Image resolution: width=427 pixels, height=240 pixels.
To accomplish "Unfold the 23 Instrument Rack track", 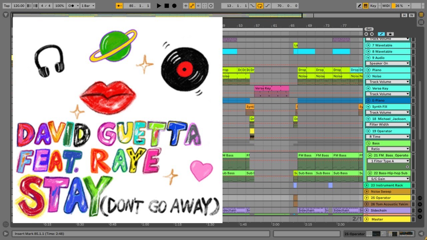I will pyautogui.click(x=367, y=185).
